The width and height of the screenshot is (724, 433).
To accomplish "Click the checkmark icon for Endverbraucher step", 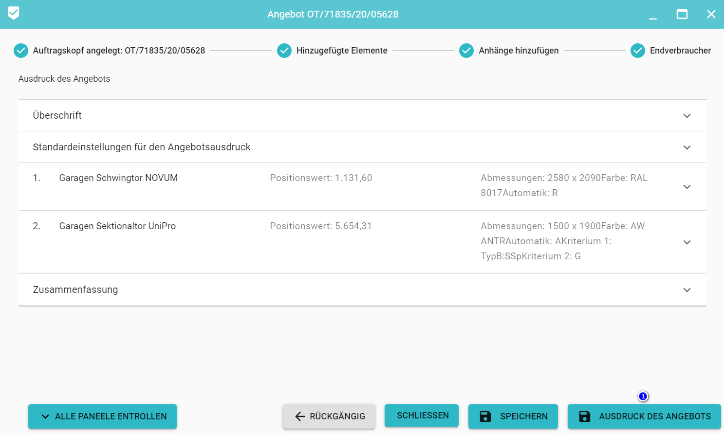I will coord(638,51).
